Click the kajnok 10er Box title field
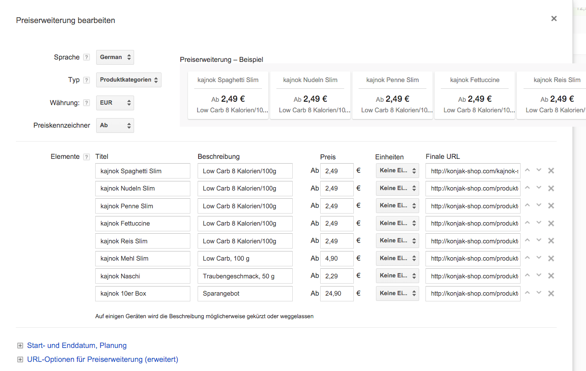The height and width of the screenshot is (371, 586). click(143, 294)
